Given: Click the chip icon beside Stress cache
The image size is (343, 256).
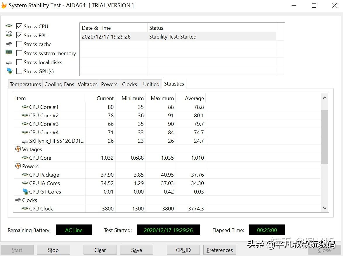Looking at the screenshot, I should (x=9, y=44).
